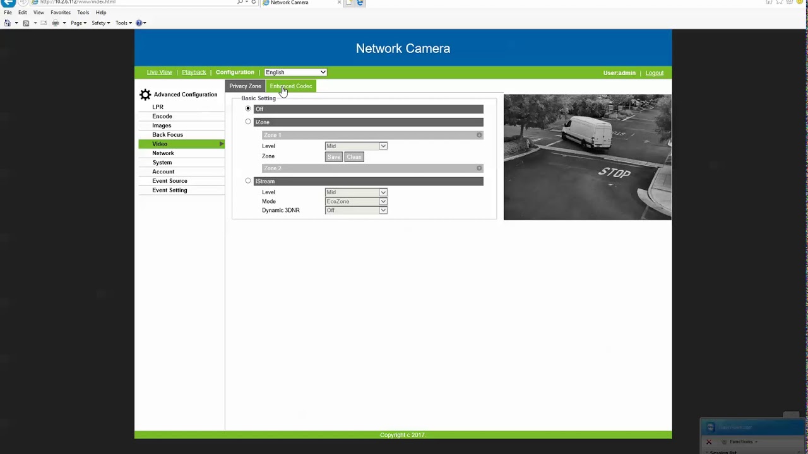Open the File menu
This screenshot has width=808, height=454.
[x=8, y=13]
